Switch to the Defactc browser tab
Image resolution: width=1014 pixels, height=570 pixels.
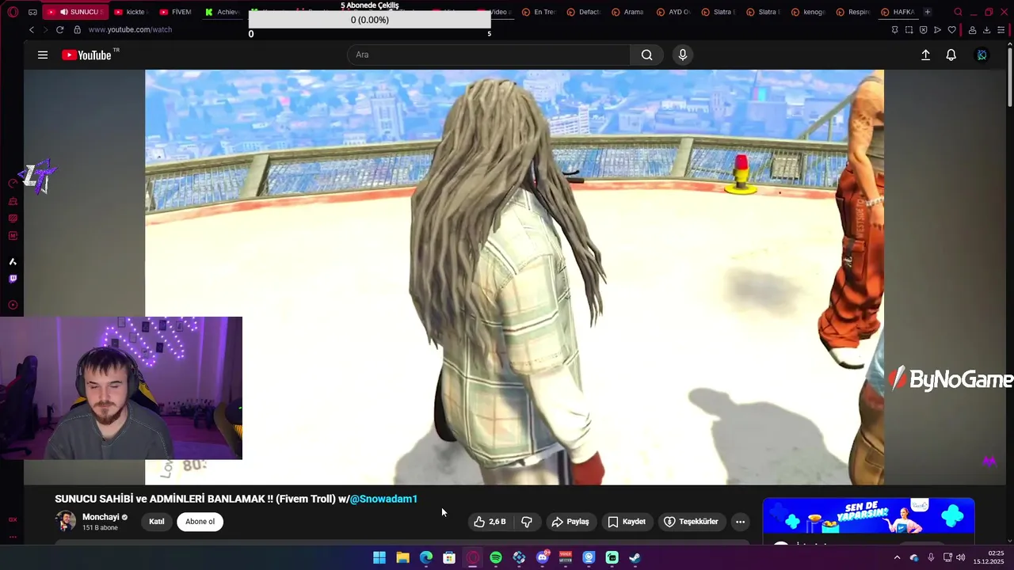tap(585, 12)
